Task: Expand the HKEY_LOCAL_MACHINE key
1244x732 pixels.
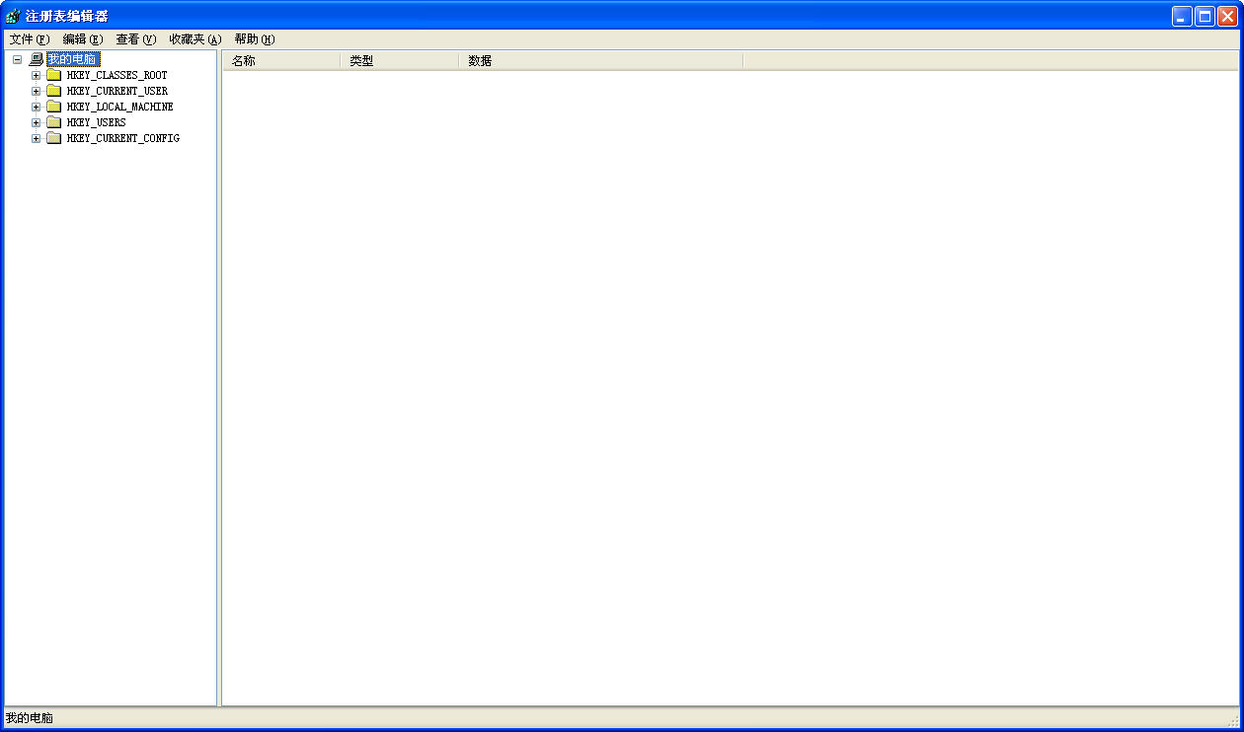Action: coord(37,108)
